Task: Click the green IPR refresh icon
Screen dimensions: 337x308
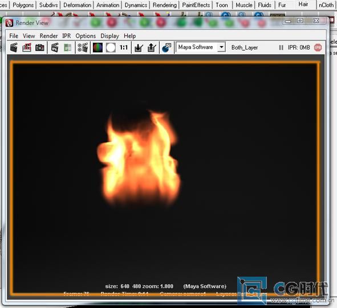Action: pyautogui.click(x=68, y=47)
